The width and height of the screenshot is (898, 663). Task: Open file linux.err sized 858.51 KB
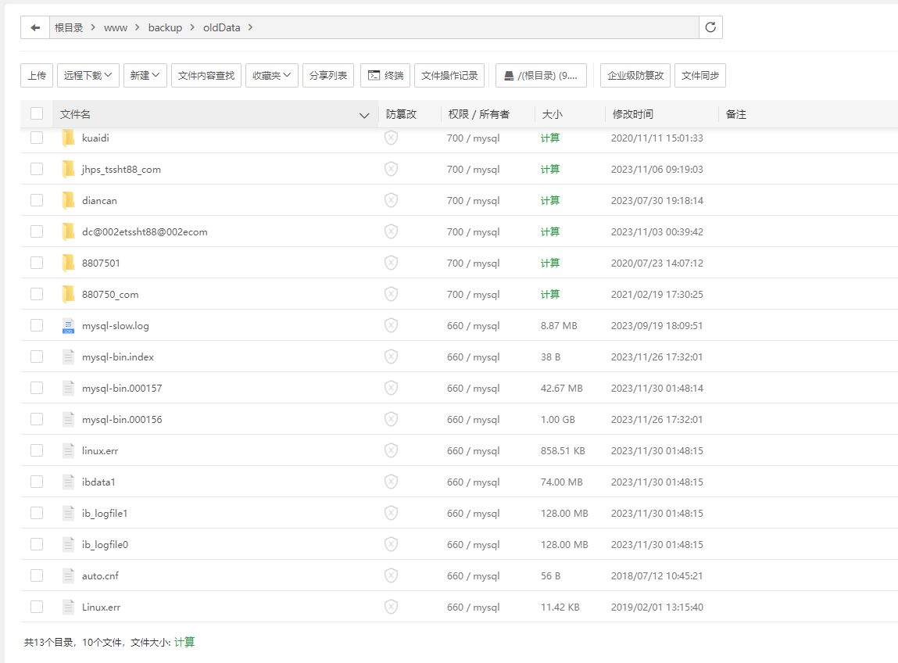click(x=100, y=451)
